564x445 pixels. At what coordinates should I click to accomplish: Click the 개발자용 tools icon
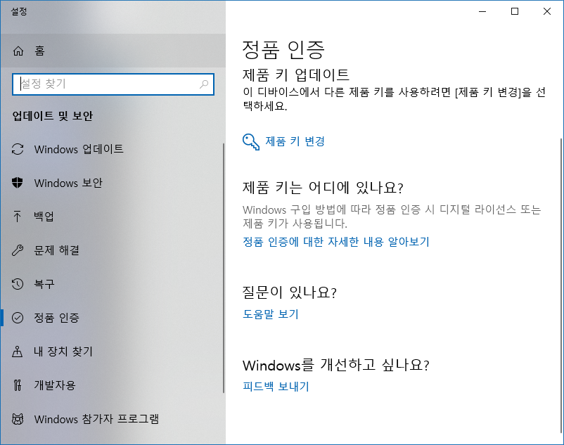tap(18, 385)
